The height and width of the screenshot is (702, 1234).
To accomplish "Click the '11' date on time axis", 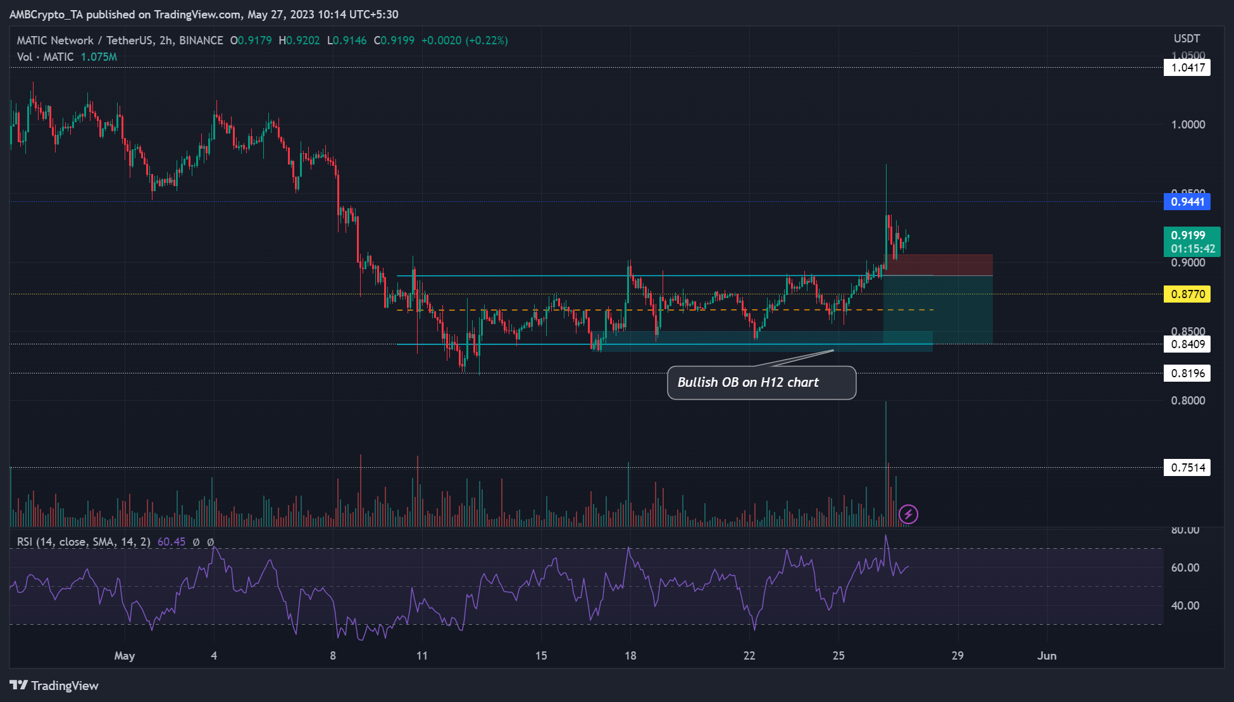I will (x=422, y=656).
